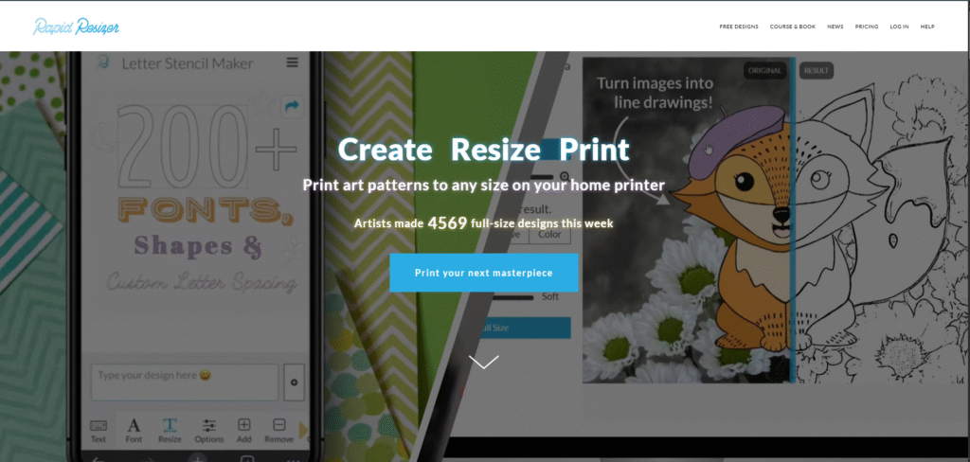Image resolution: width=970 pixels, height=462 pixels.
Task: Open the Pricing page
Action: tap(867, 27)
